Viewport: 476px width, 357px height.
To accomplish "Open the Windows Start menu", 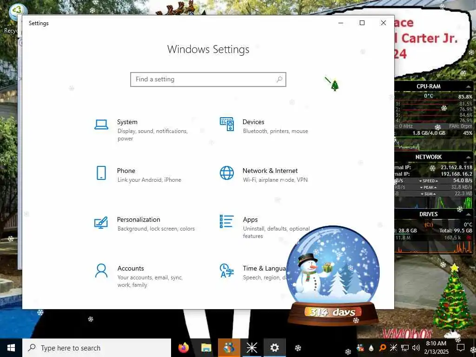I will click(11, 348).
